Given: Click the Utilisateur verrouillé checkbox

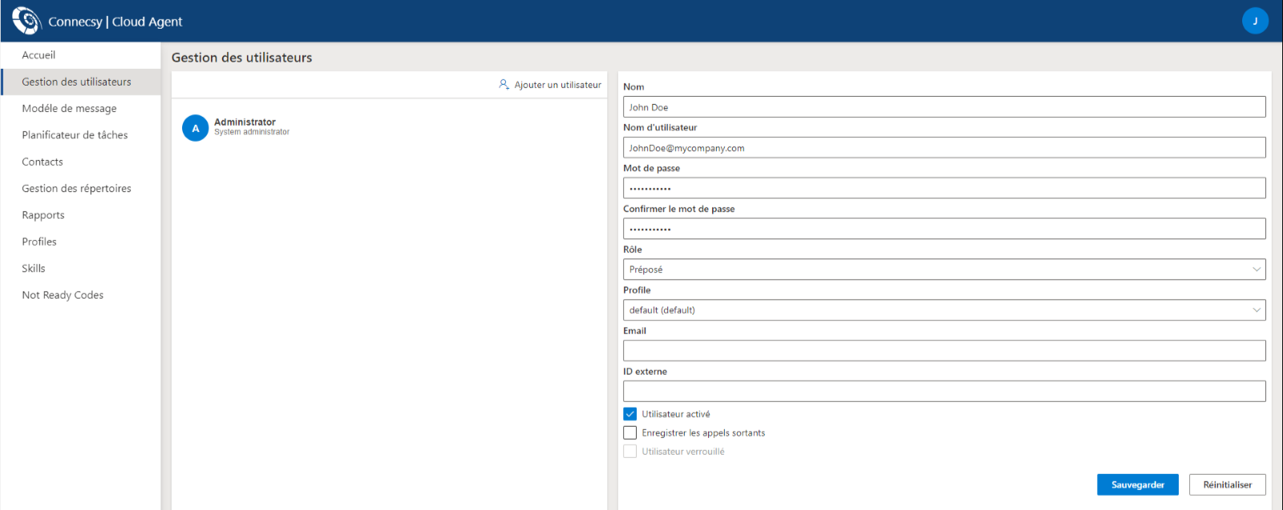Looking at the screenshot, I should [x=630, y=452].
